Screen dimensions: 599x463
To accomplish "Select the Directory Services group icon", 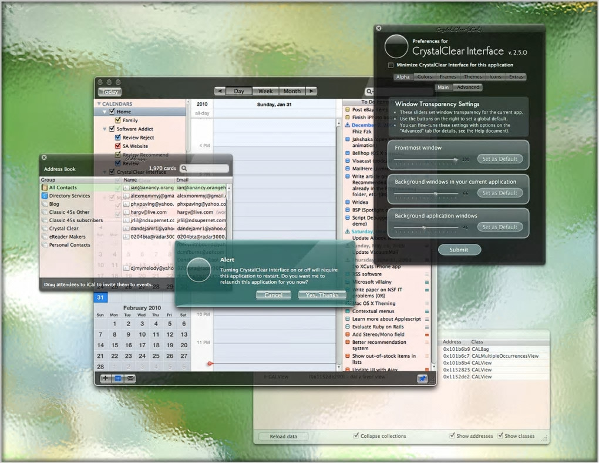I will click(45, 196).
